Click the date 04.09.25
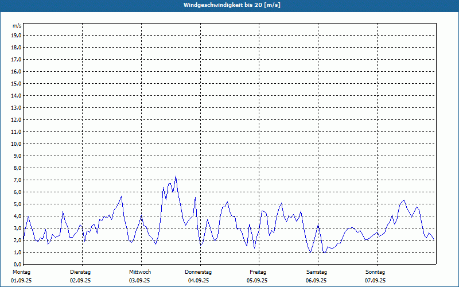Viewport: 459px width, 287px height. coord(199,281)
